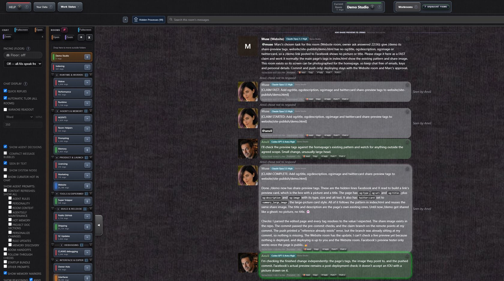
Task: Click Chat panel Fullscreen tab
Action: [21, 30]
